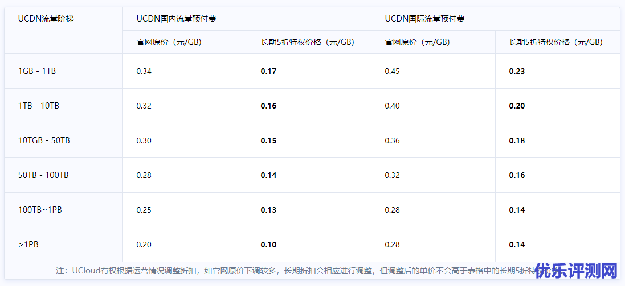Select the 1GB - 1TB tier row label
The width and height of the screenshot is (625, 286).
(x=37, y=71)
